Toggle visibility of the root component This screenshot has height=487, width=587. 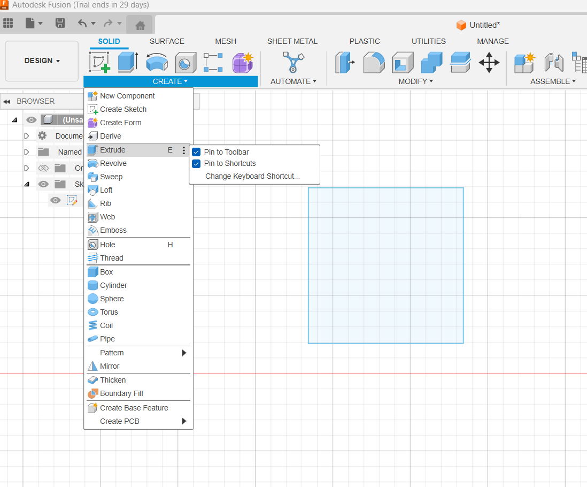(x=32, y=120)
